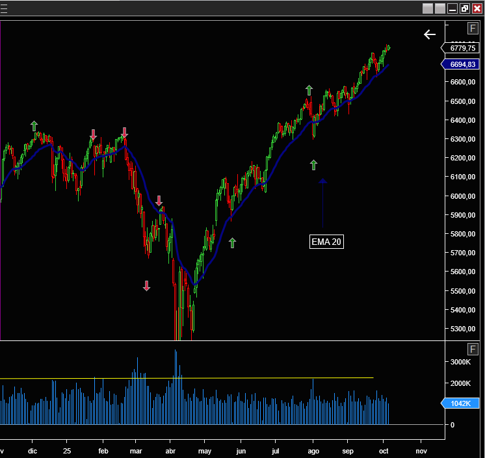
Task: Click the EMA 20 text label
Action: point(326,242)
